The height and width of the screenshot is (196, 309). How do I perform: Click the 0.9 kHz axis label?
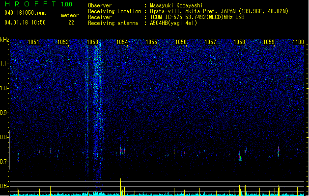(x=4, y=113)
